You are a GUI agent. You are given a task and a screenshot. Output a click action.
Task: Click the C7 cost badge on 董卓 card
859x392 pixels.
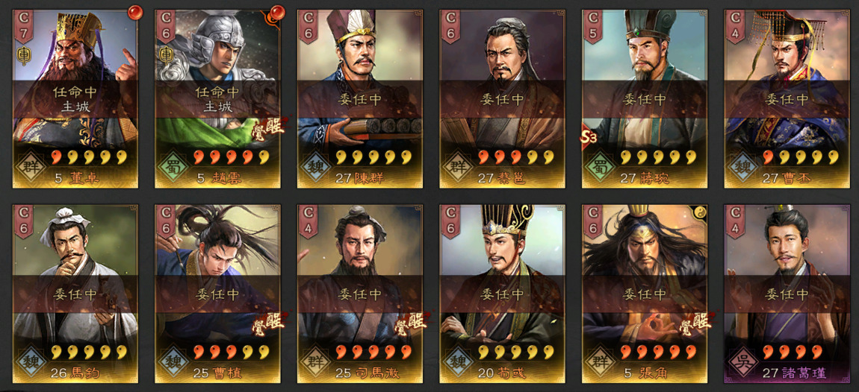[x=24, y=27]
